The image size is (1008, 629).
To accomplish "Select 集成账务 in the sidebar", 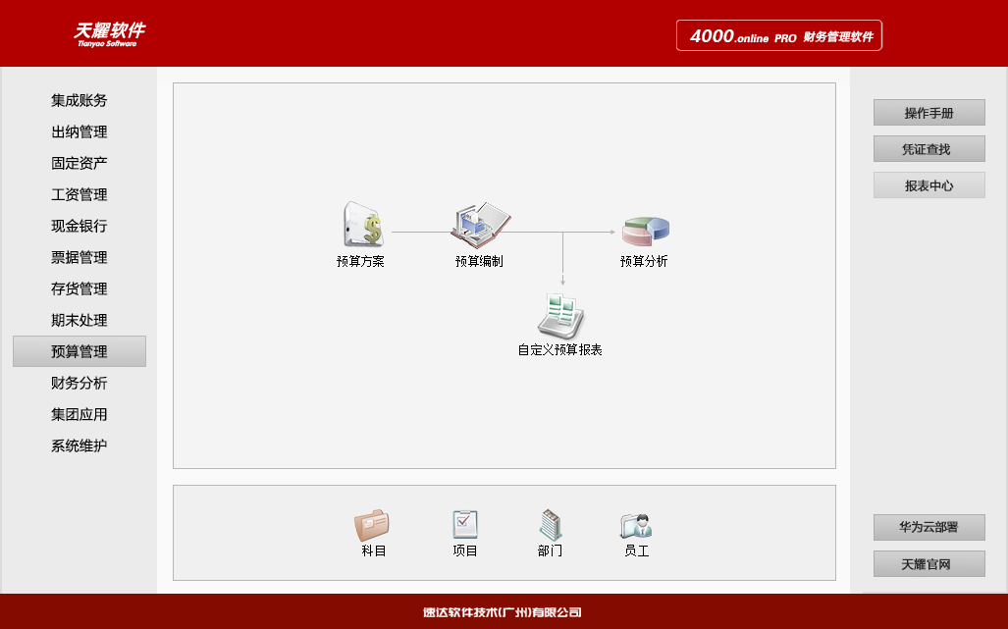I will coord(80,100).
